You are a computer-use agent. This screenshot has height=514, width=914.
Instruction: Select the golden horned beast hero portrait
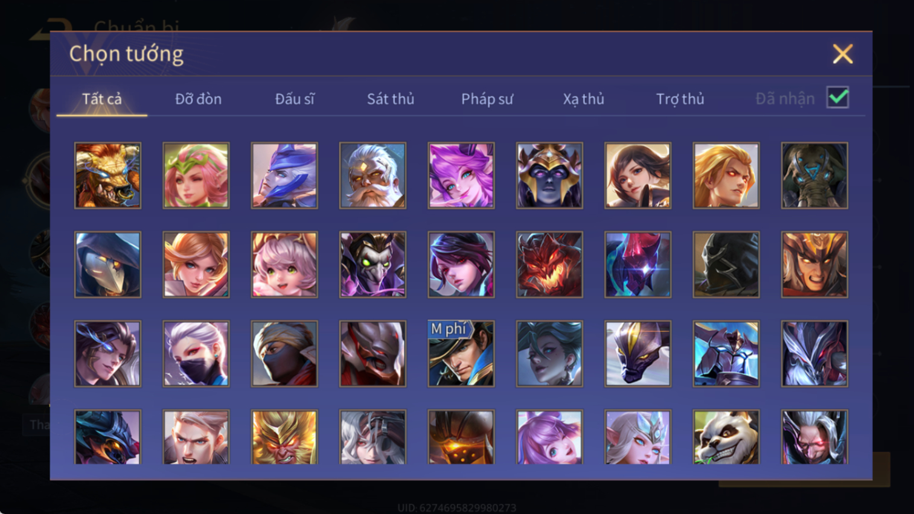click(107, 176)
